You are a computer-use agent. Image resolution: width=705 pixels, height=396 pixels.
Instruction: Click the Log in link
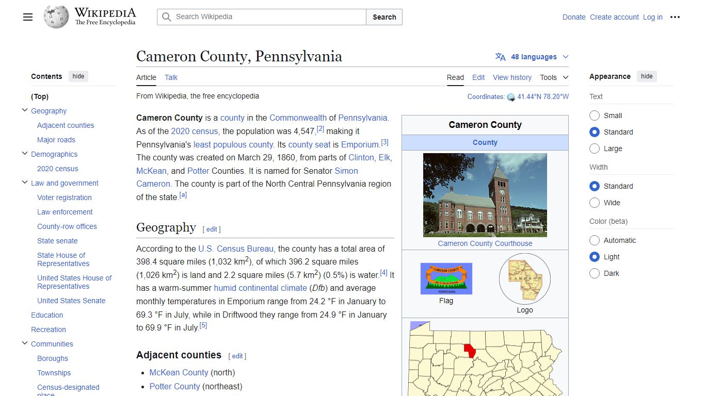(x=652, y=17)
